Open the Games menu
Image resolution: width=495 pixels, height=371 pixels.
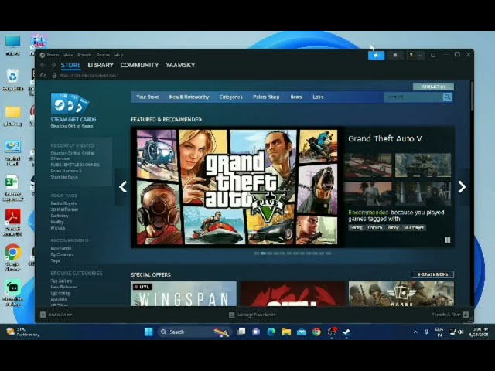[103, 55]
